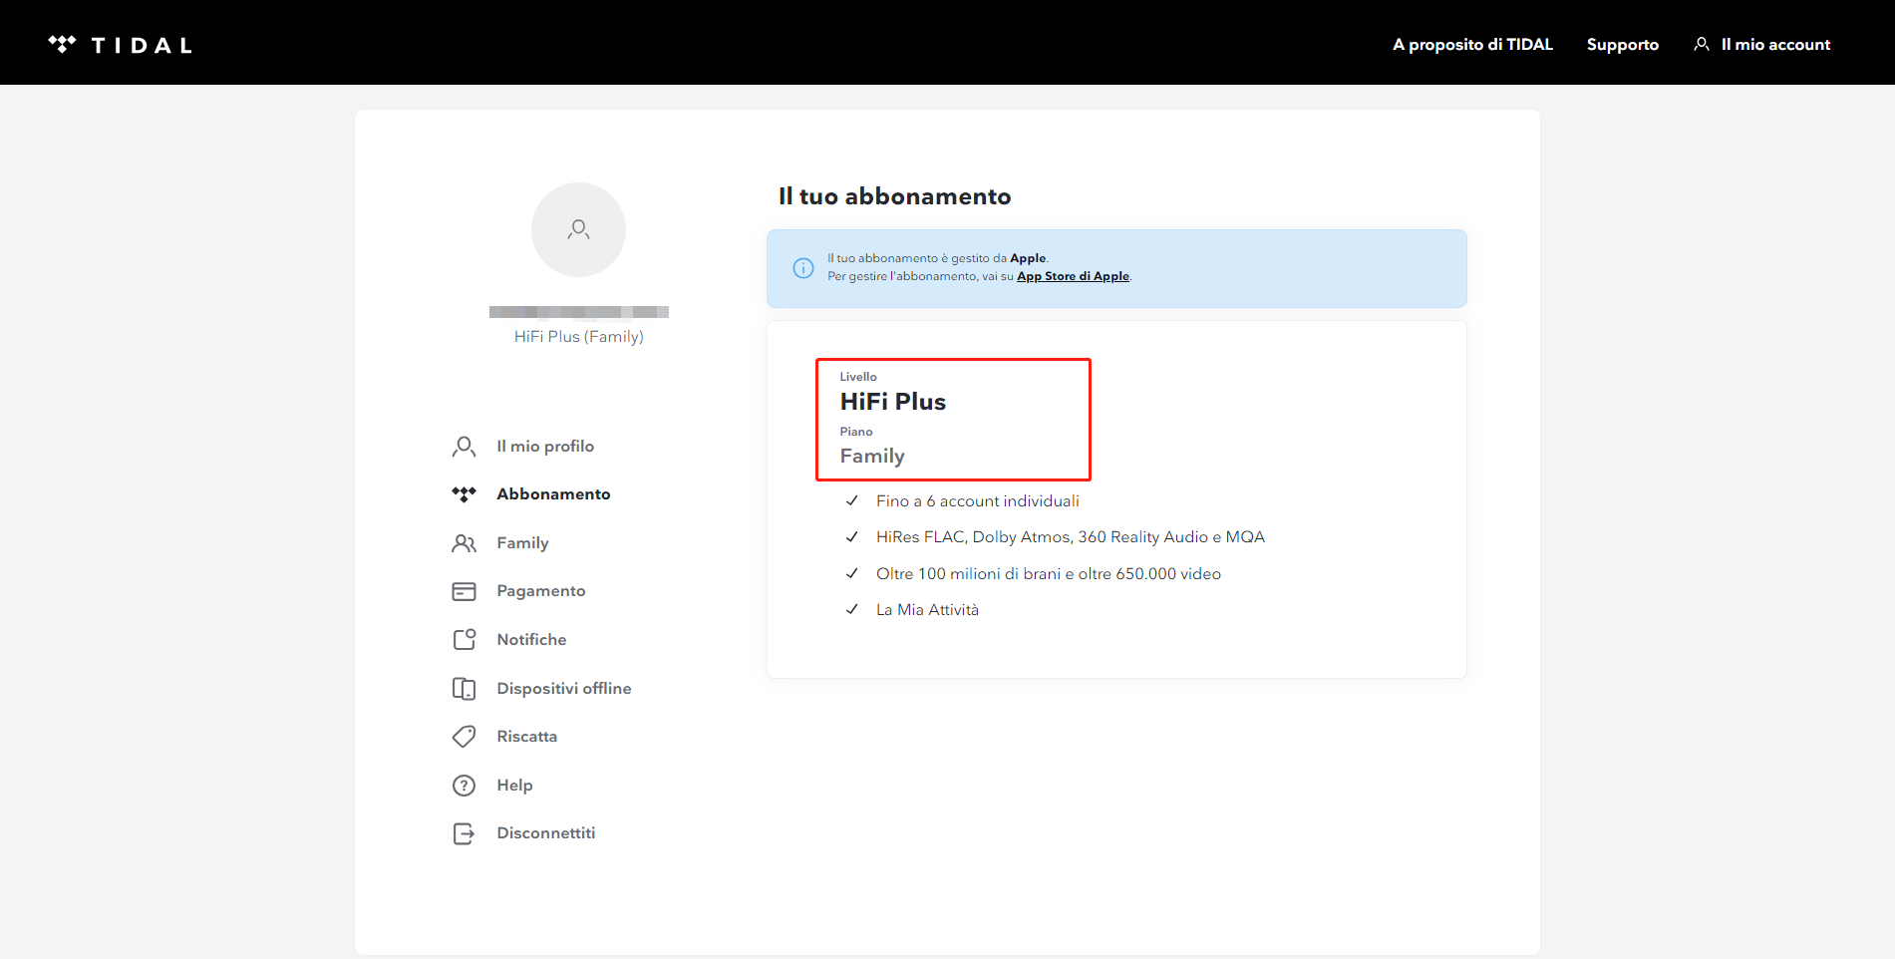Viewport: 1895px width, 959px height.
Task: Click the Pagamento card icon
Action: (464, 591)
